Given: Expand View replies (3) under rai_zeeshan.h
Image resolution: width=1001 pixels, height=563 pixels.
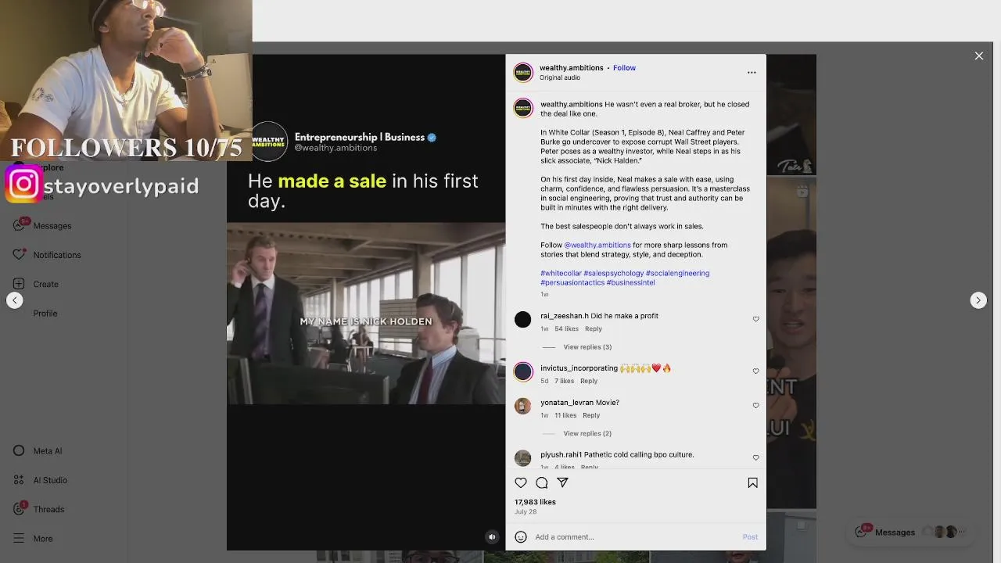Looking at the screenshot, I should coord(587,347).
